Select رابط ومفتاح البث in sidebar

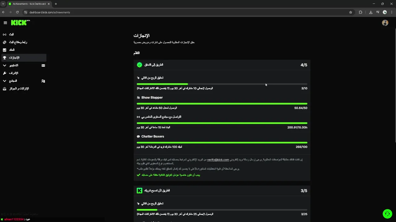[x=18, y=42]
